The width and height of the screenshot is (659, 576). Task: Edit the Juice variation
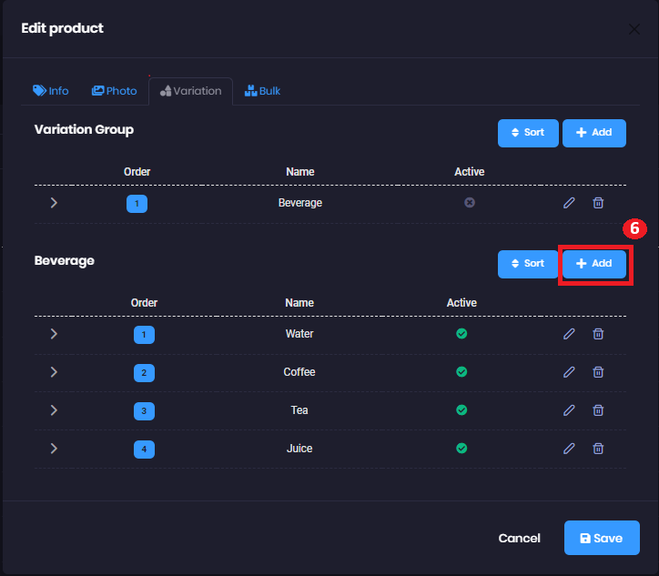pos(569,449)
